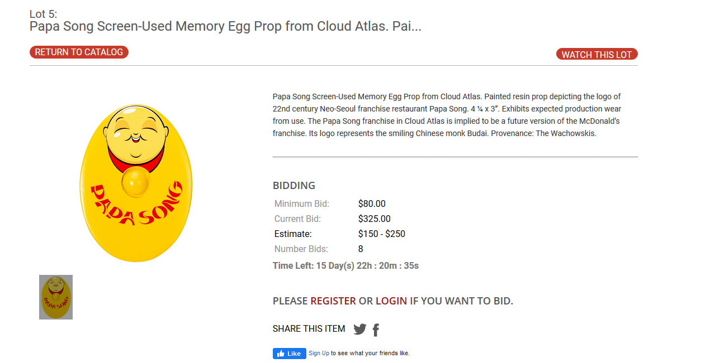
Task: Enlarge the main Papa Song egg image
Action: coord(136,182)
